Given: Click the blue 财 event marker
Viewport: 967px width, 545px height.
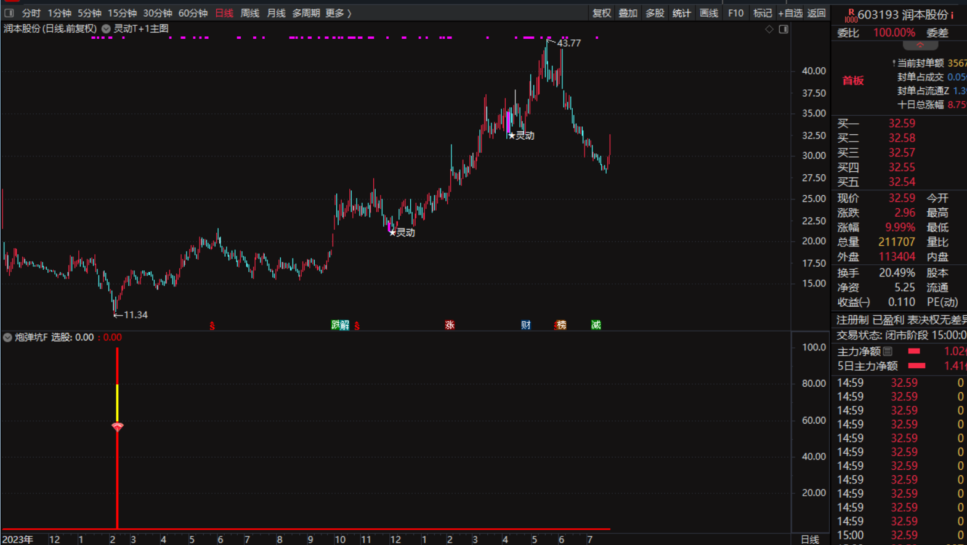Looking at the screenshot, I should click(525, 325).
